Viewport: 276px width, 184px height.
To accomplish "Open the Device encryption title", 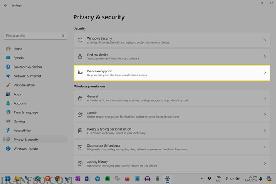I will pos(100,71).
